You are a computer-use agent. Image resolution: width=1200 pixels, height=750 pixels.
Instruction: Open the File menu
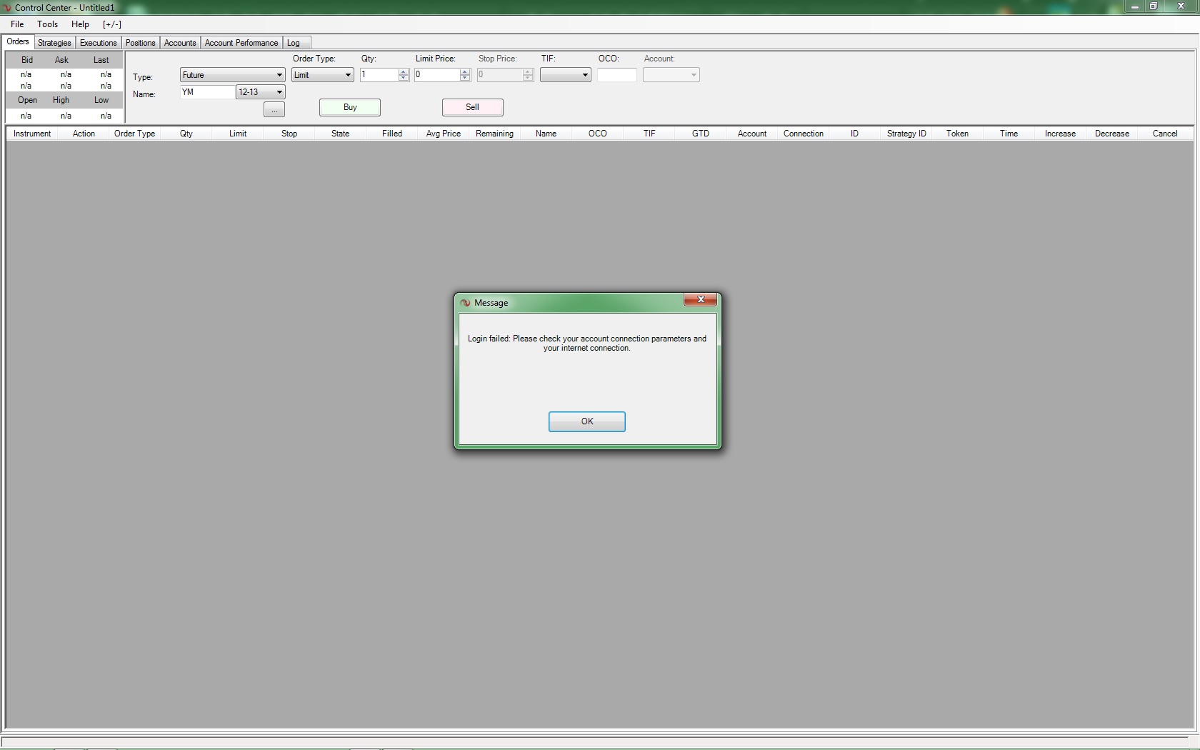17,24
